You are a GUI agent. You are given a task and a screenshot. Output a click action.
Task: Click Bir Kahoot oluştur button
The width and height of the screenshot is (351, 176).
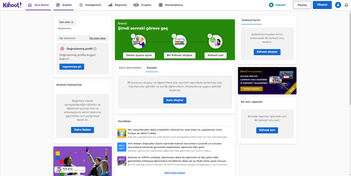click(180, 55)
